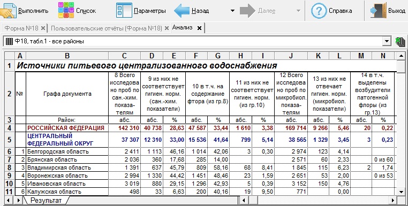This screenshot has height=206, width=408.
Task: Click the Выход button label
Action: (397, 11)
